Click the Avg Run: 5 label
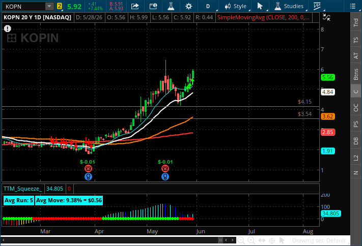The width and height of the screenshot is (362, 246). [x=19, y=200]
